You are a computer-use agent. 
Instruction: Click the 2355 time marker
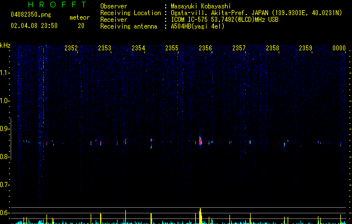pos(172,48)
